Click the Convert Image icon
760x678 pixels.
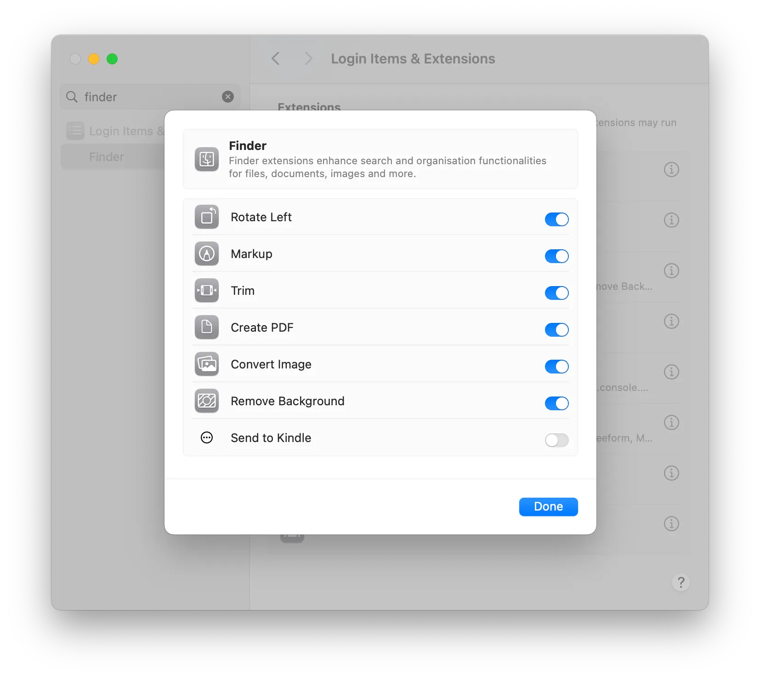coord(207,364)
